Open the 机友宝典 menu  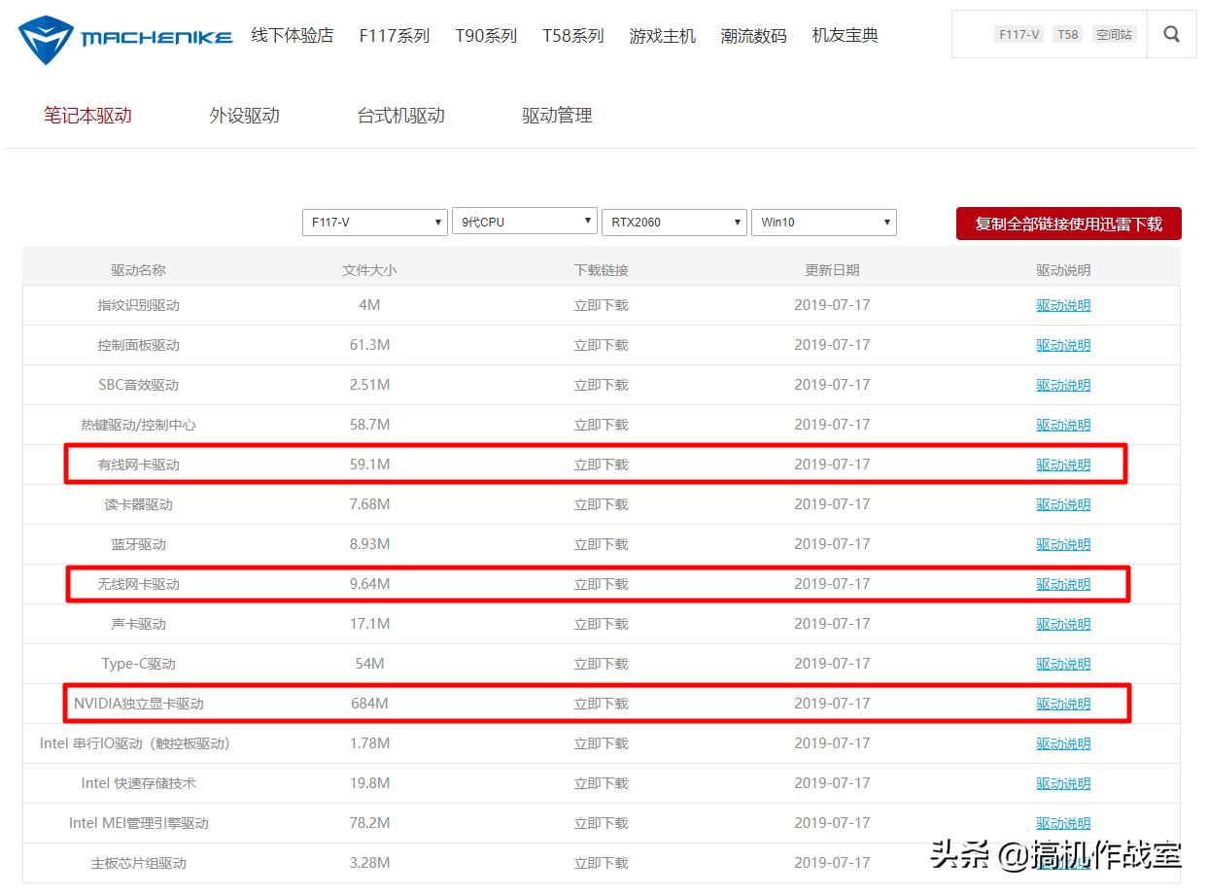pos(844,35)
